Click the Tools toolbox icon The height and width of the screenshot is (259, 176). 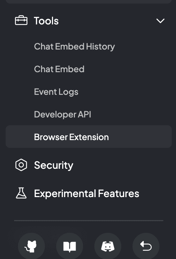21,21
